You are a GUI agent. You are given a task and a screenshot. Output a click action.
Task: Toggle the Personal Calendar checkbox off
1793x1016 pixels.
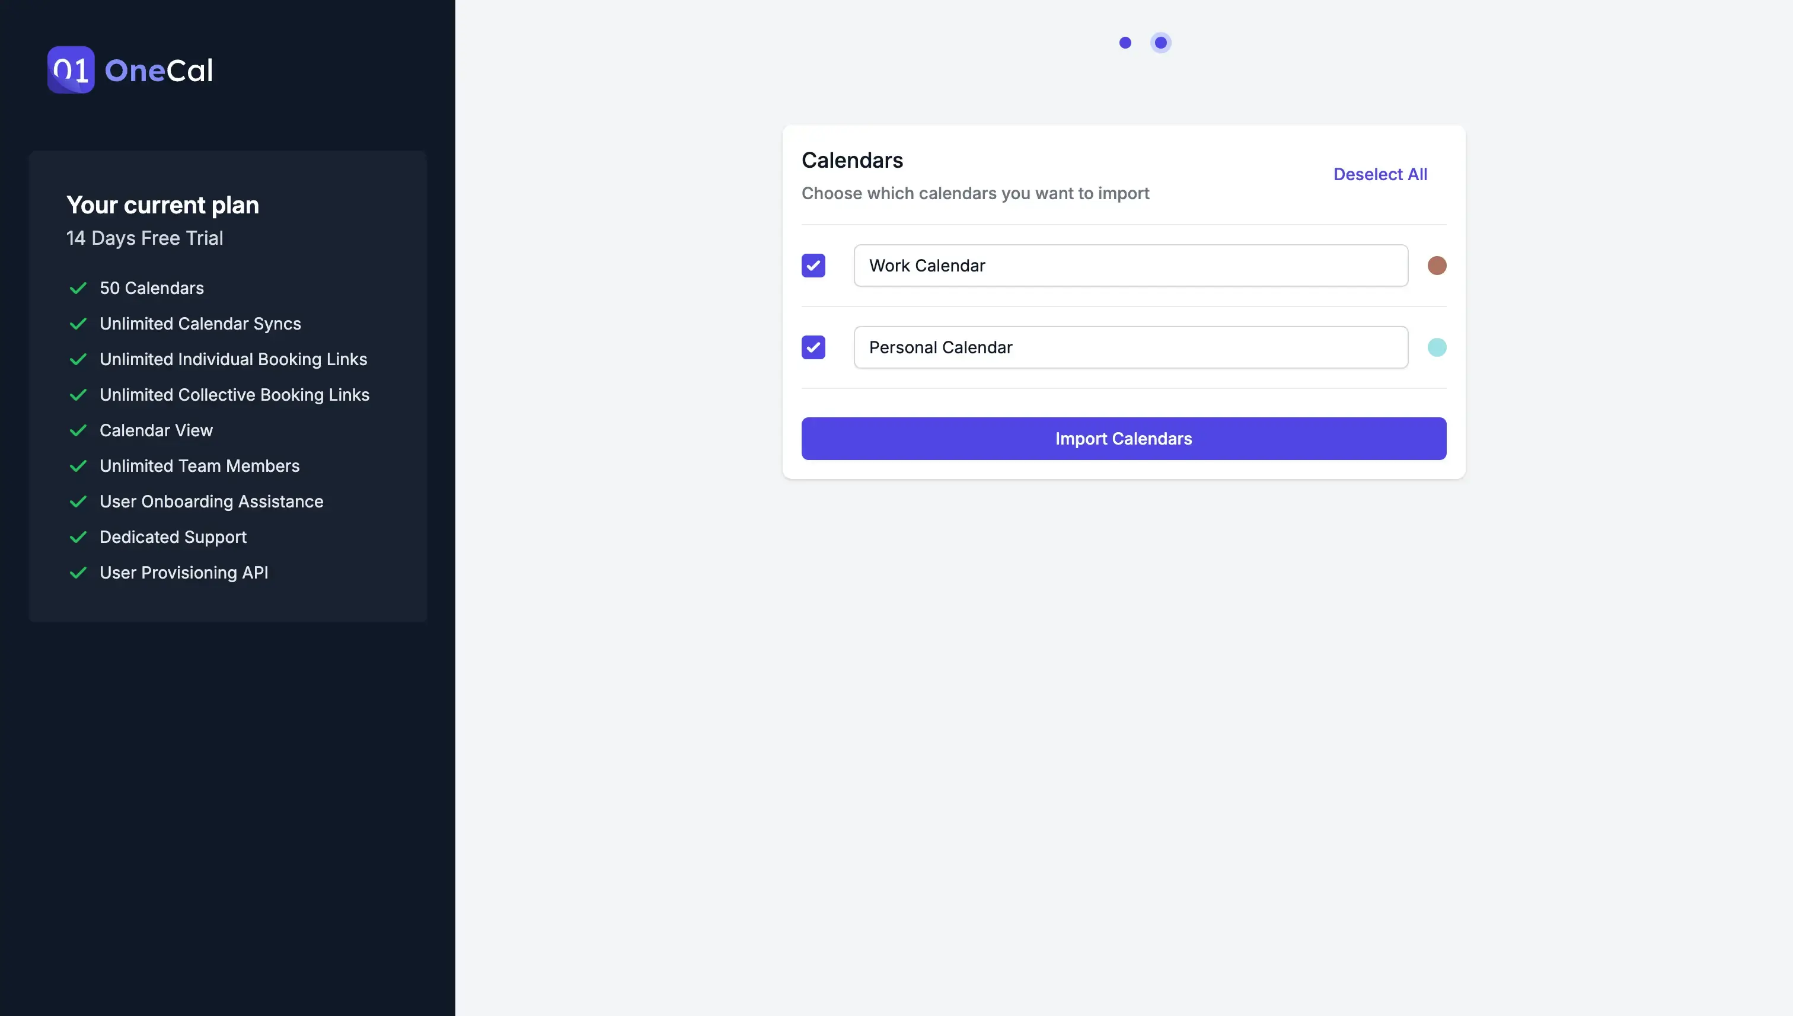point(813,346)
